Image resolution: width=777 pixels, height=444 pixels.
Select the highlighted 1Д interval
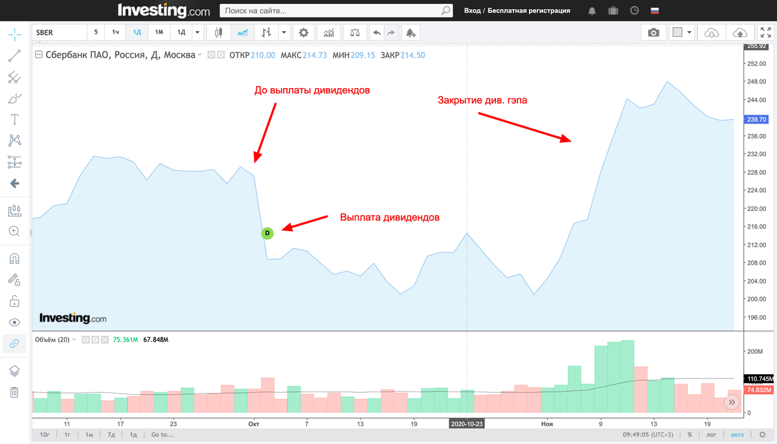pyautogui.click(x=137, y=32)
